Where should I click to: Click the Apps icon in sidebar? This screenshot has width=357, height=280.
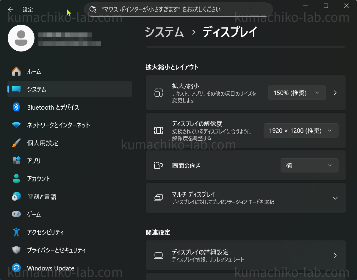16,161
